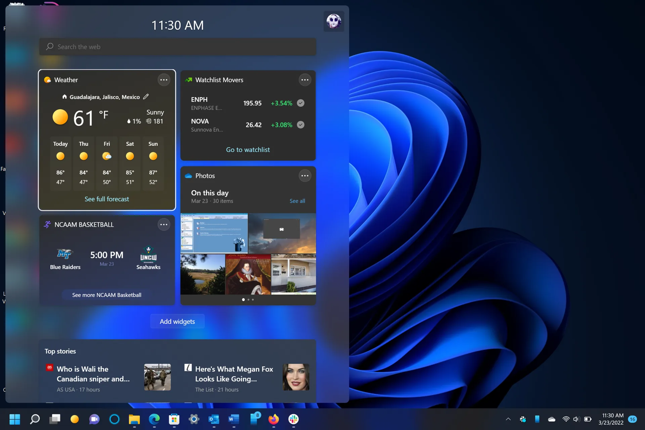Click See full forecast
The image size is (645, 430).
(x=106, y=199)
